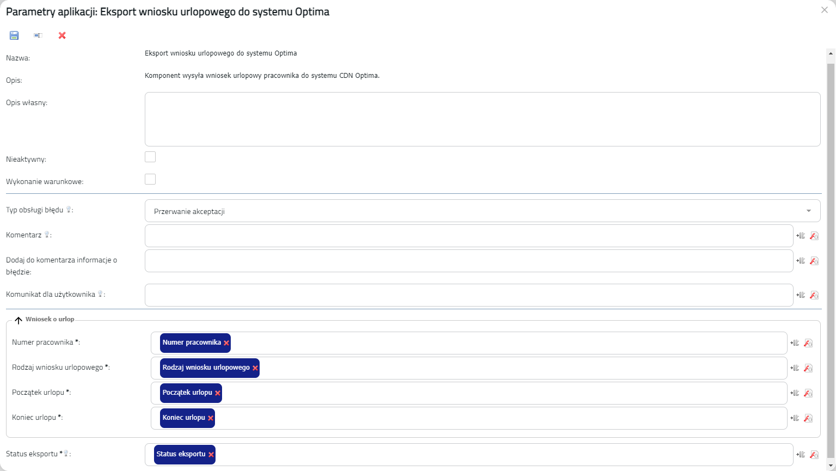Open variable picker for Numer pracownika
836x471 pixels.
pyautogui.click(x=795, y=343)
